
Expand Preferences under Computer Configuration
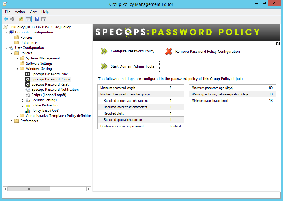coord(12,43)
